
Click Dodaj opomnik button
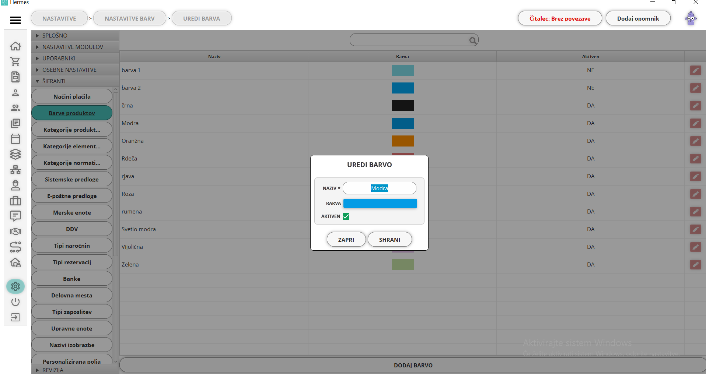coord(638,18)
